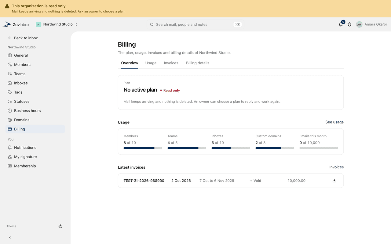This screenshot has width=391, height=244.
Task: Switch to the Overview tab
Action: point(130,63)
